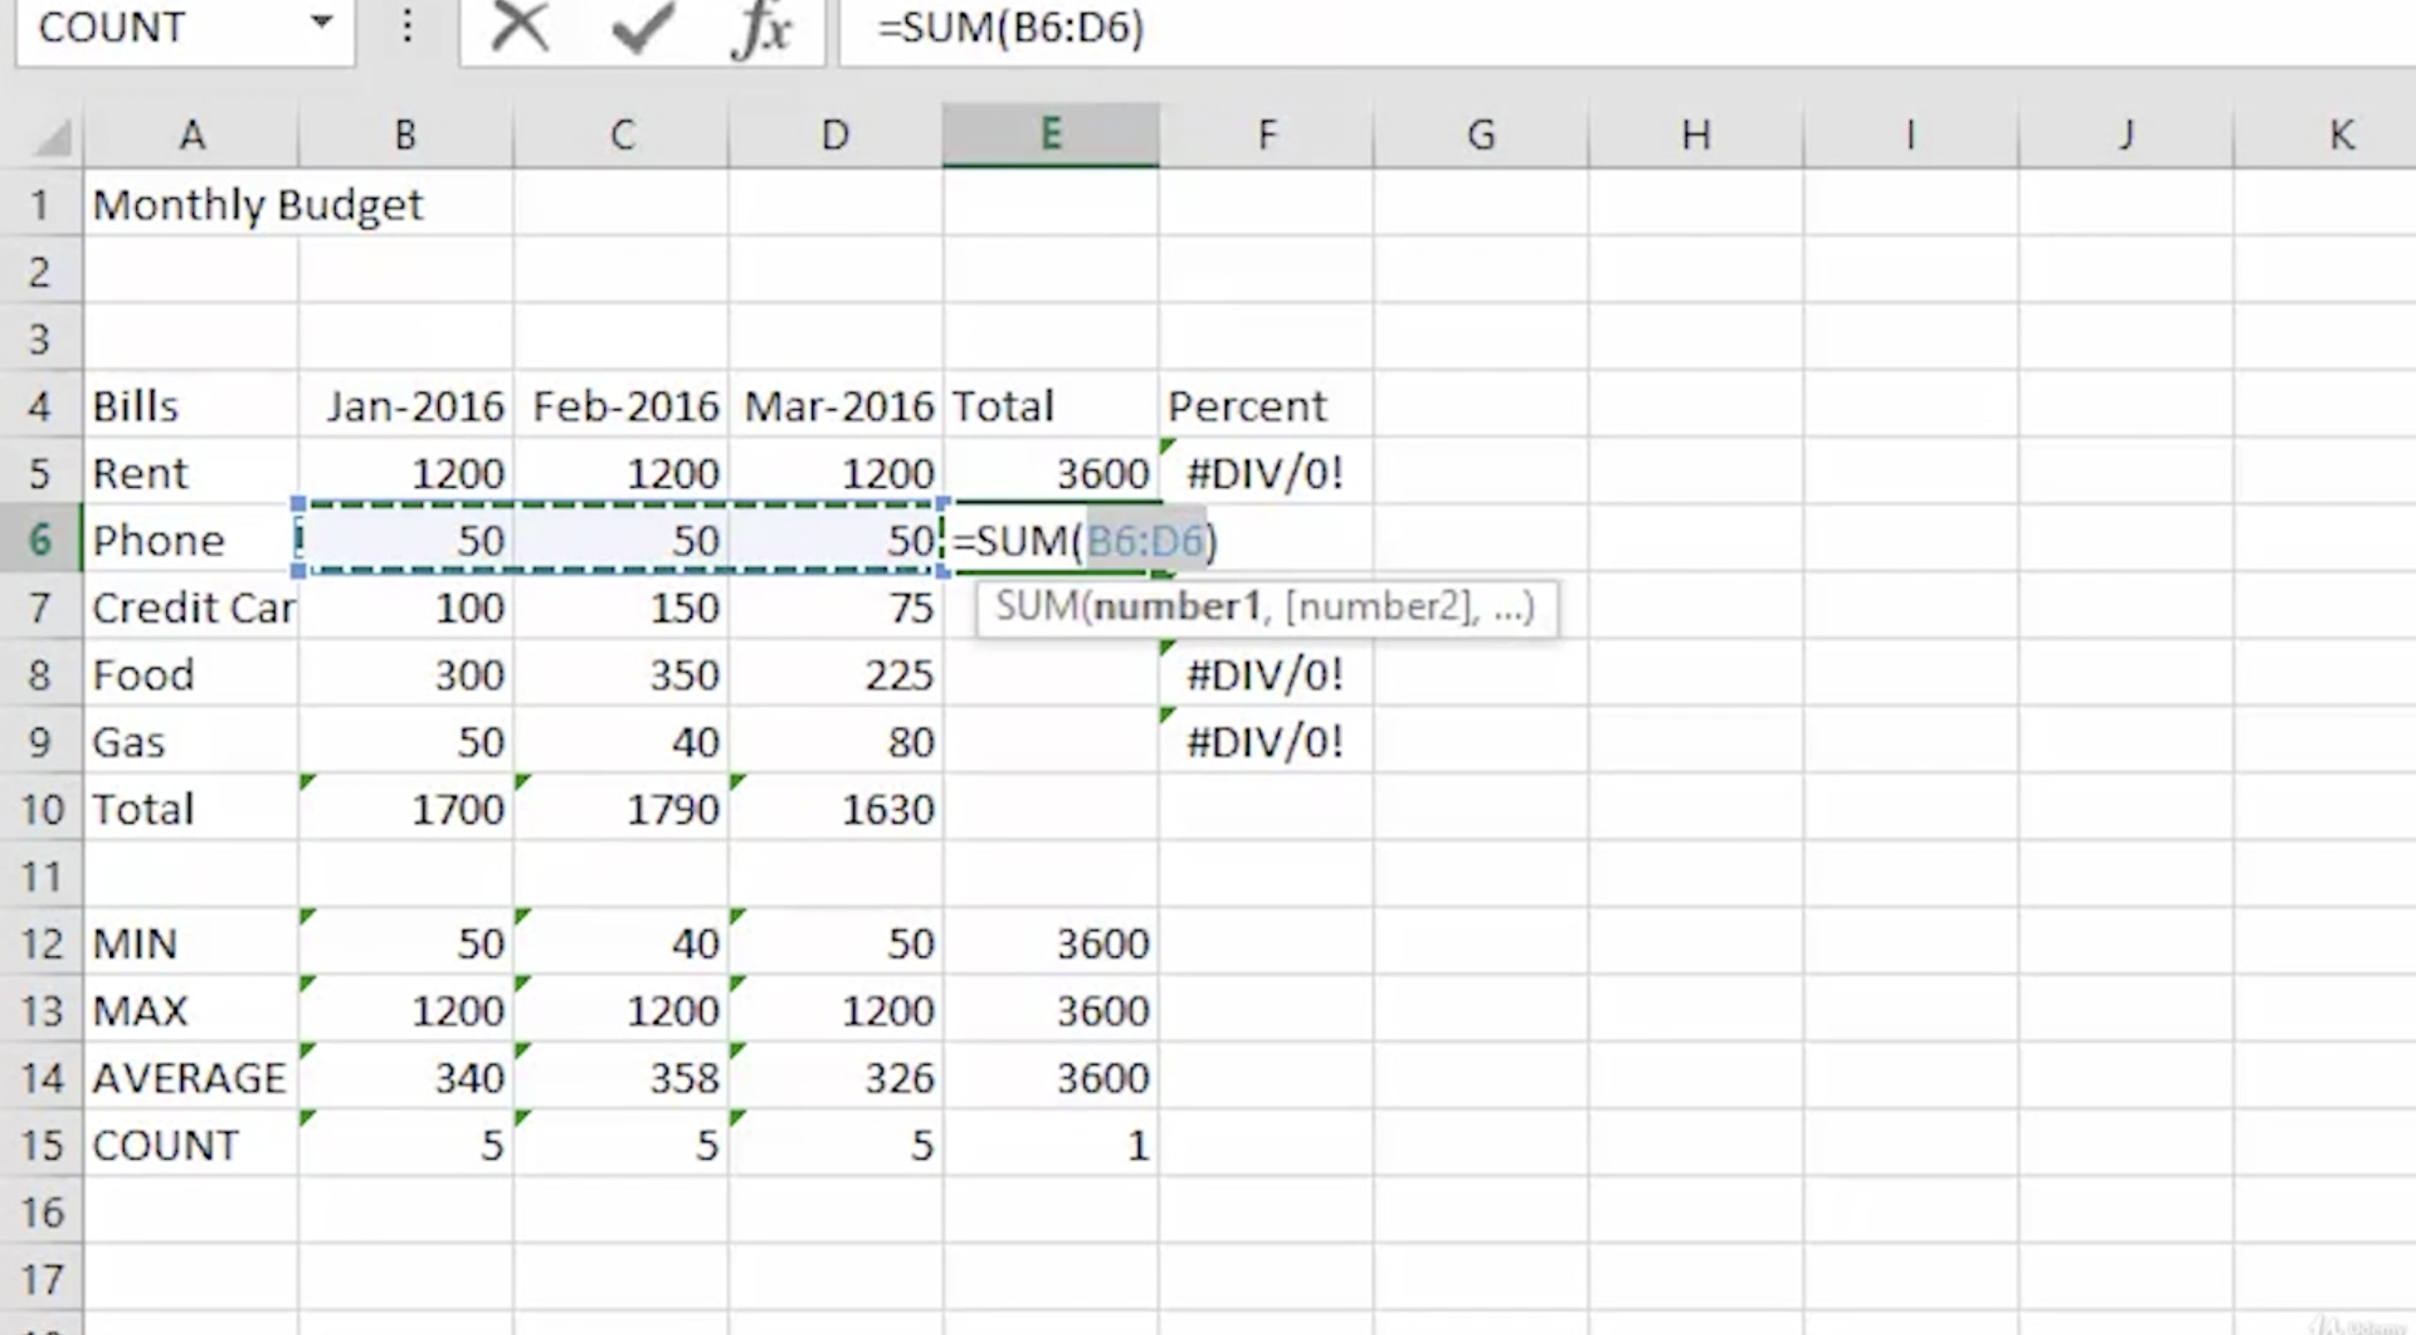The width and height of the screenshot is (2416, 1335).
Task: Click the Food label cell
Action: (x=191, y=674)
